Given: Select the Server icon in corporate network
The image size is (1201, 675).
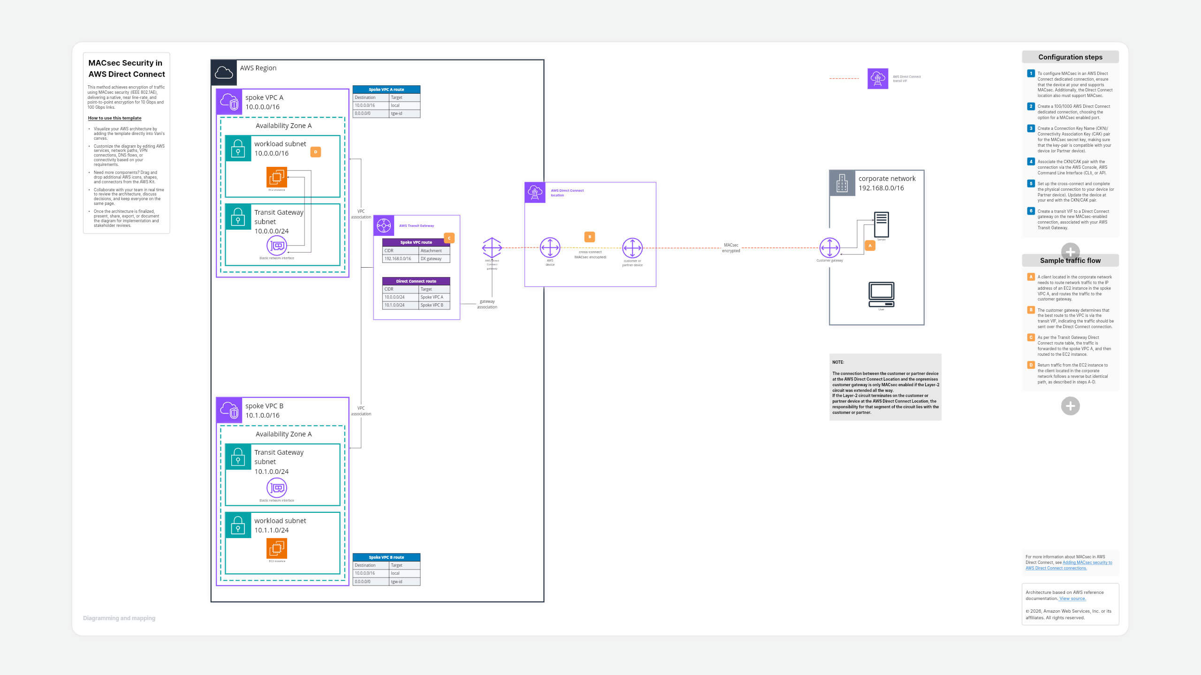Looking at the screenshot, I should click(x=882, y=225).
